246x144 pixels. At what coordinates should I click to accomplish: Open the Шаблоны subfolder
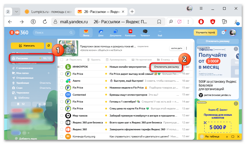[x=24, y=98]
